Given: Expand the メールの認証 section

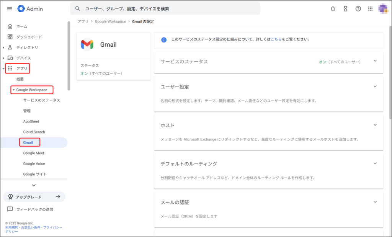Looking at the screenshot, I should [x=375, y=202].
